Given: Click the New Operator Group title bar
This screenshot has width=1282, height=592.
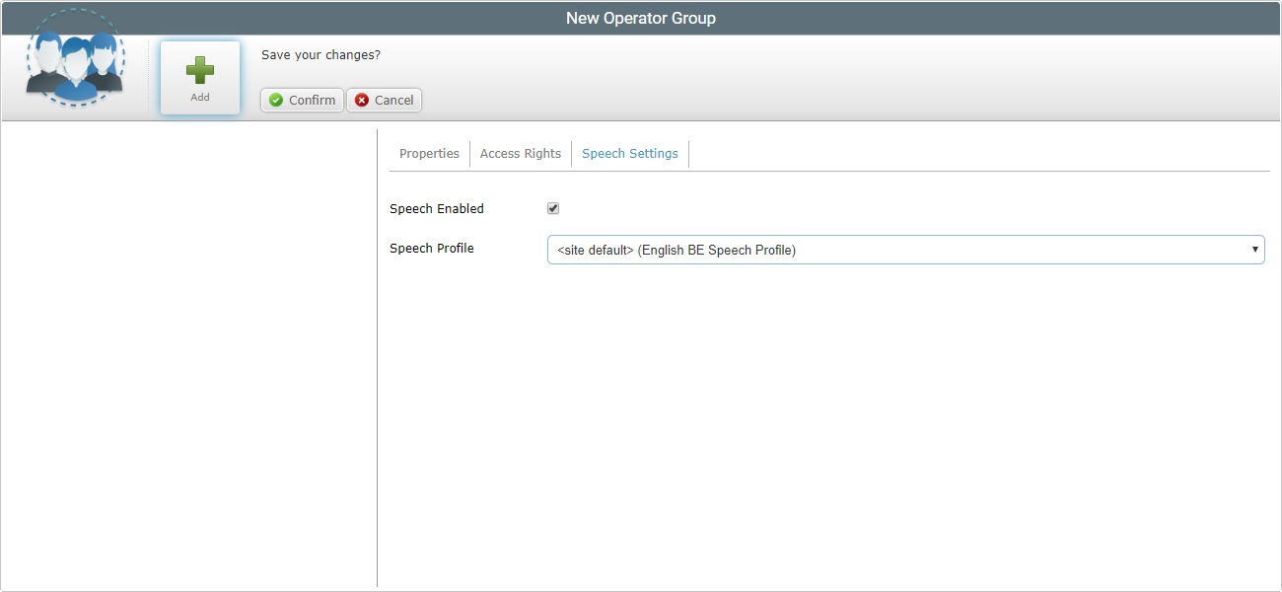Looking at the screenshot, I should coord(641,17).
